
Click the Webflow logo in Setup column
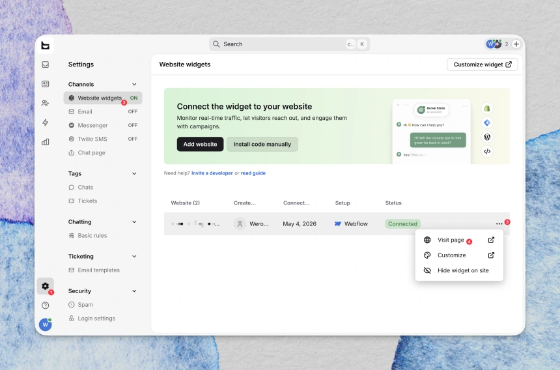338,224
